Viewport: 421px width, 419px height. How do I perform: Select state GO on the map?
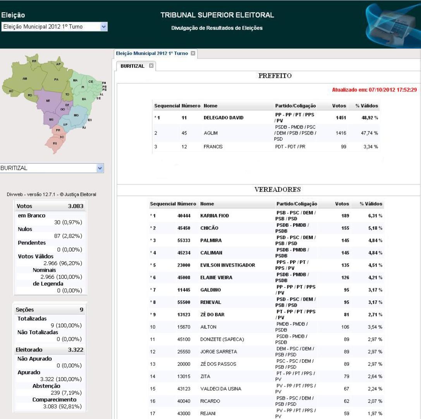63,109
